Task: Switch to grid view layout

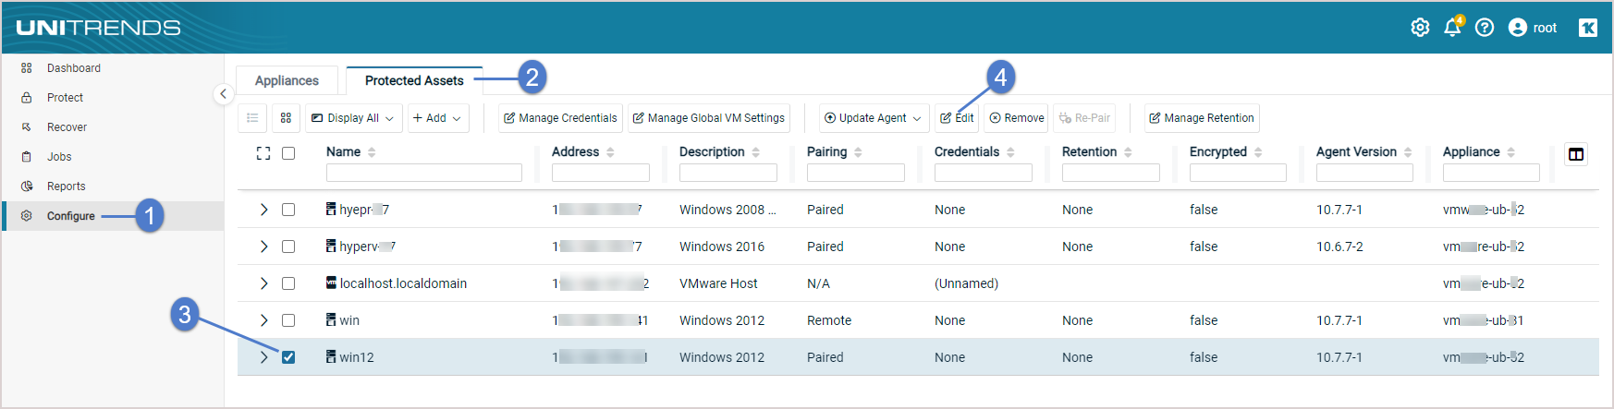Action: point(286,118)
